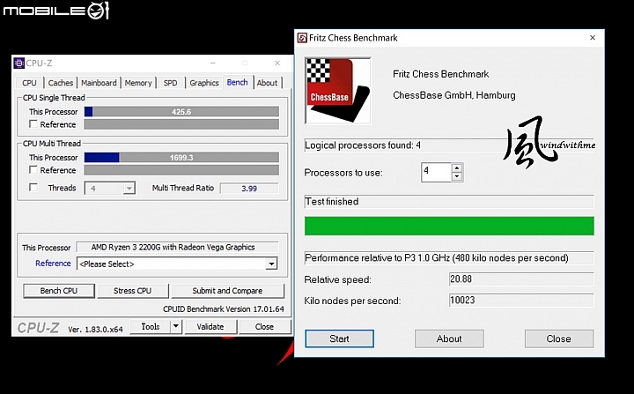Click the Test finished status field
This screenshot has height=394, width=634.
coord(449,201)
